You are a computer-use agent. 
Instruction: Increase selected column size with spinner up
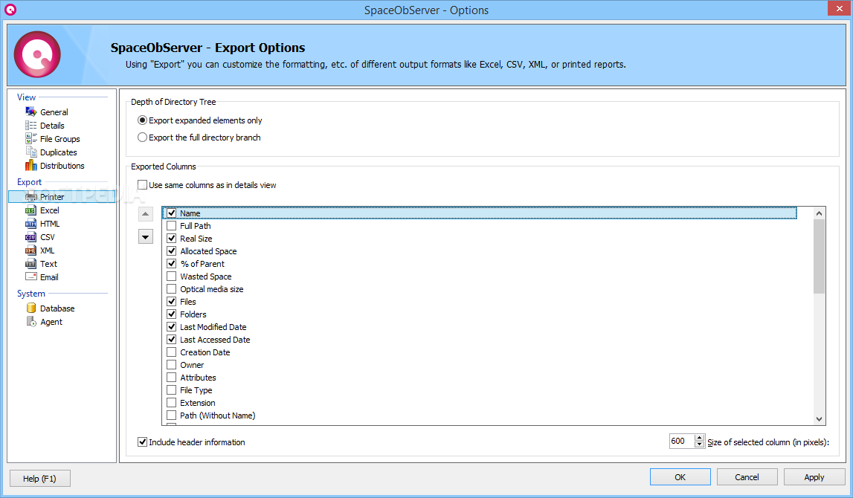click(700, 438)
